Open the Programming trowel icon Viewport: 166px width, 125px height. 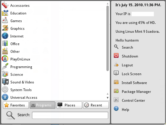coord(5,66)
